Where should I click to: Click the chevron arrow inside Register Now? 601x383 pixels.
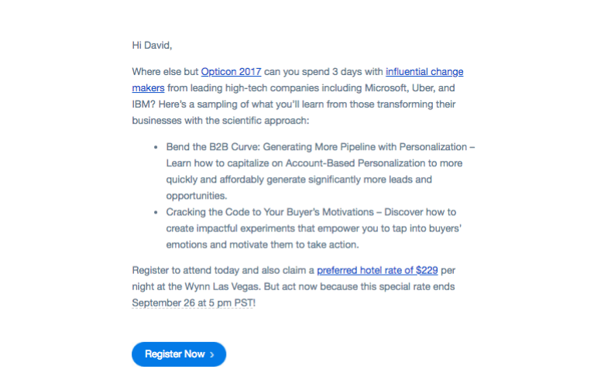click(x=212, y=354)
